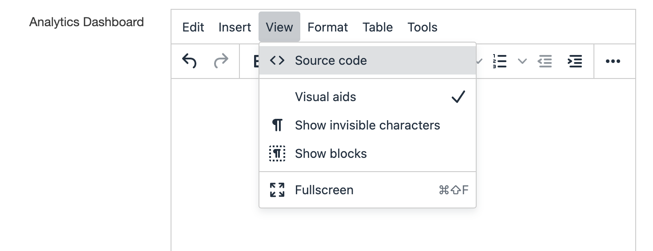This screenshot has height=251, width=653.
Task: Open the Table menu
Action: (378, 27)
